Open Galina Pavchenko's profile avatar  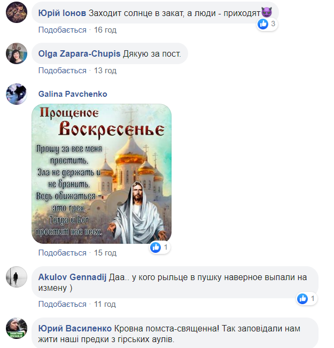pos(17,94)
